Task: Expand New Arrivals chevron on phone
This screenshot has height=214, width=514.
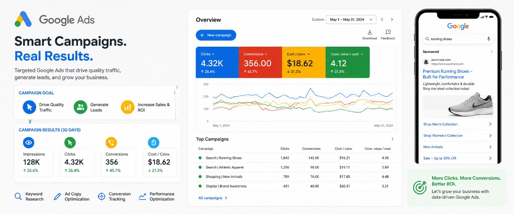Action: click(490, 147)
